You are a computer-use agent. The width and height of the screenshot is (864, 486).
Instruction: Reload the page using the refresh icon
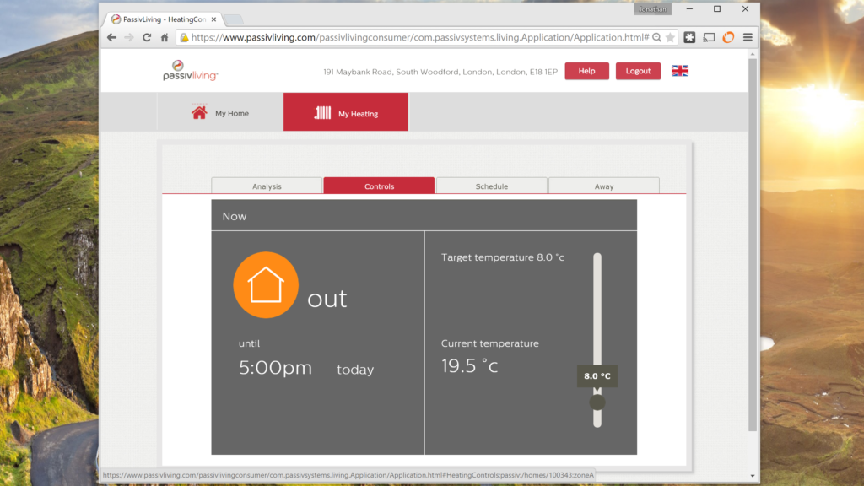tap(145, 37)
